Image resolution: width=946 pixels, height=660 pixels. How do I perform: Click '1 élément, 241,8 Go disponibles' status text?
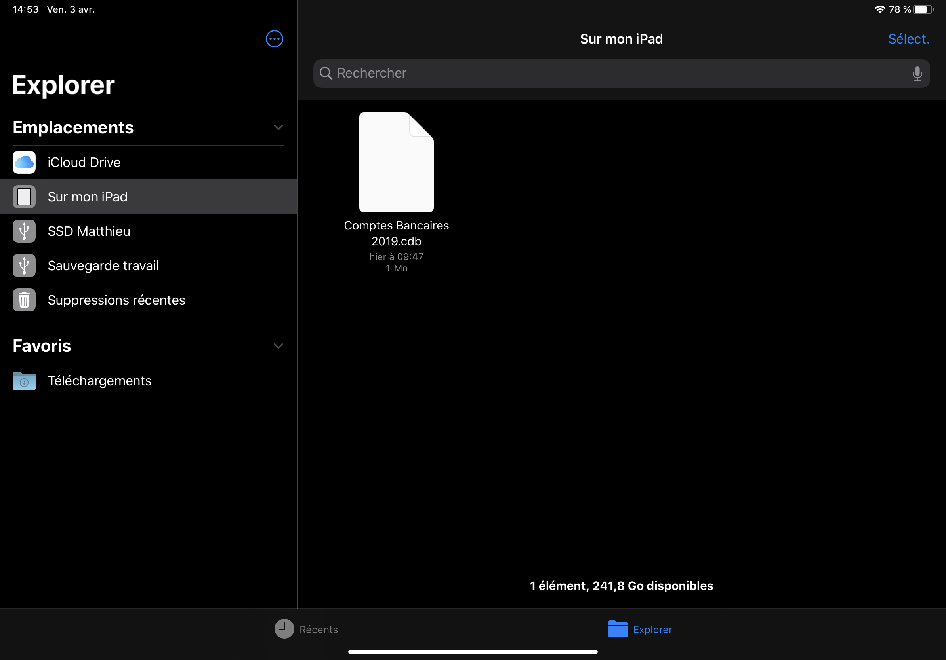coord(621,586)
